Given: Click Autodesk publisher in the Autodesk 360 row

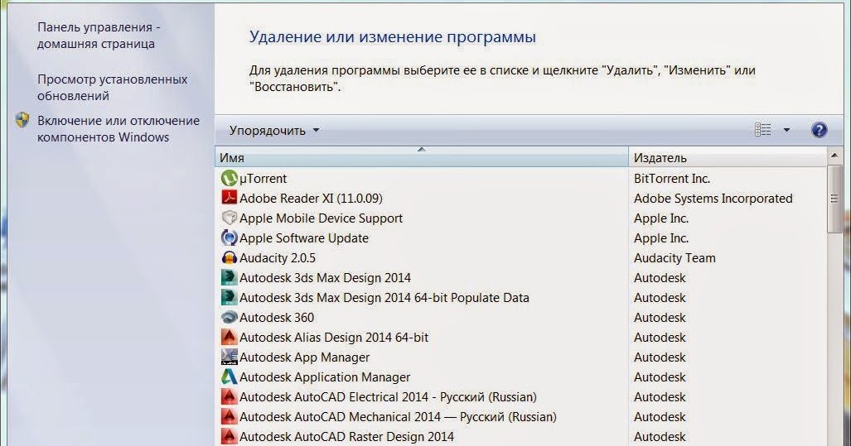Looking at the screenshot, I should click(x=660, y=318).
